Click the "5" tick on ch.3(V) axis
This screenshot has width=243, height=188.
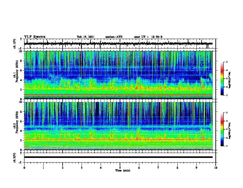coord(21,153)
